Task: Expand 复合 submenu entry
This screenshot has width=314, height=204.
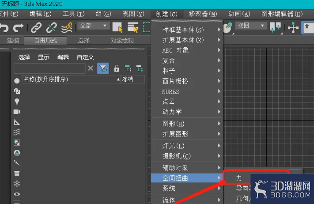Action: tap(187, 61)
